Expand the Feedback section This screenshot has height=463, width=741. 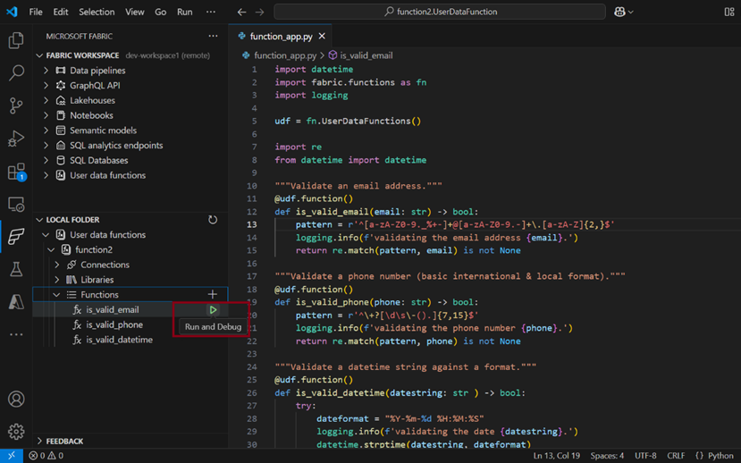pyautogui.click(x=39, y=442)
